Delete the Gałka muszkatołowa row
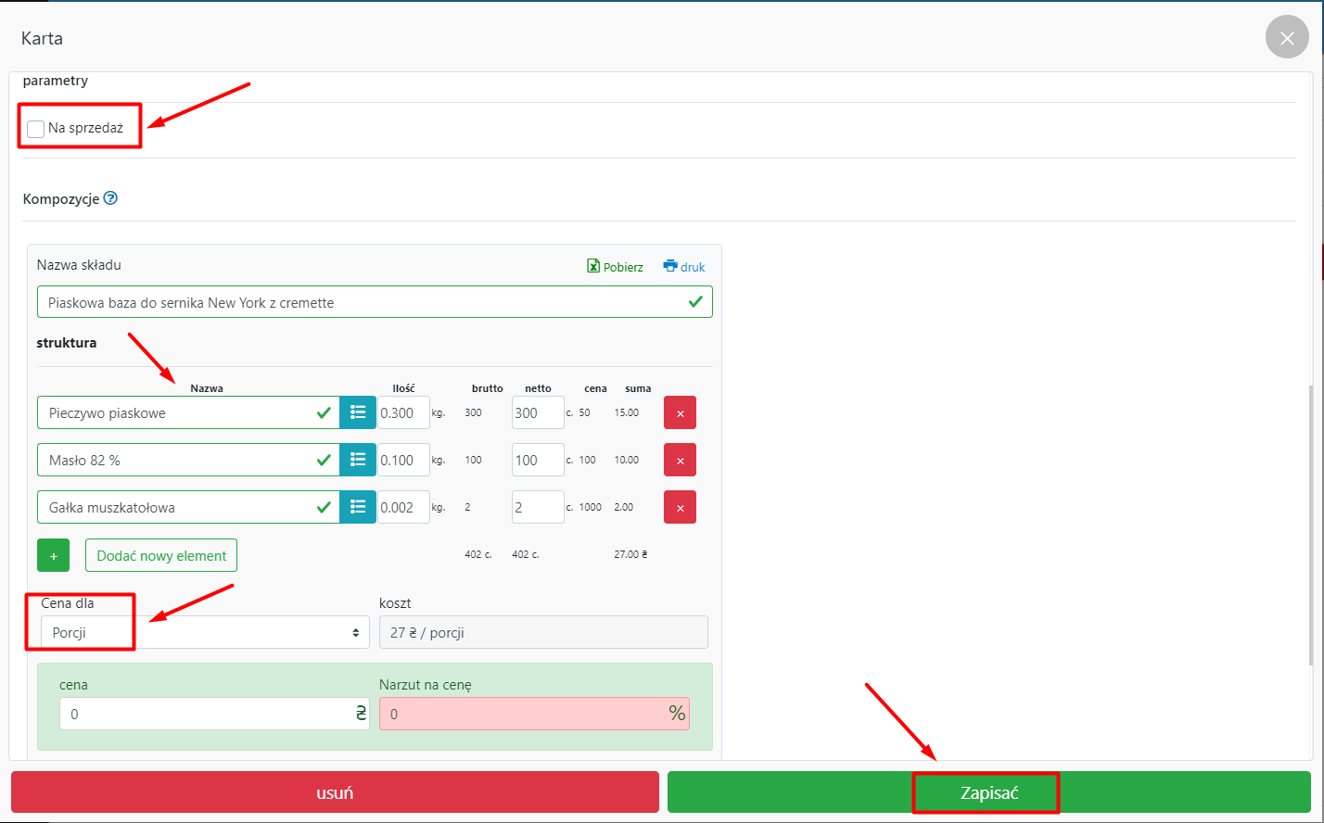This screenshot has width=1324, height=823. [x=680, y=507]
